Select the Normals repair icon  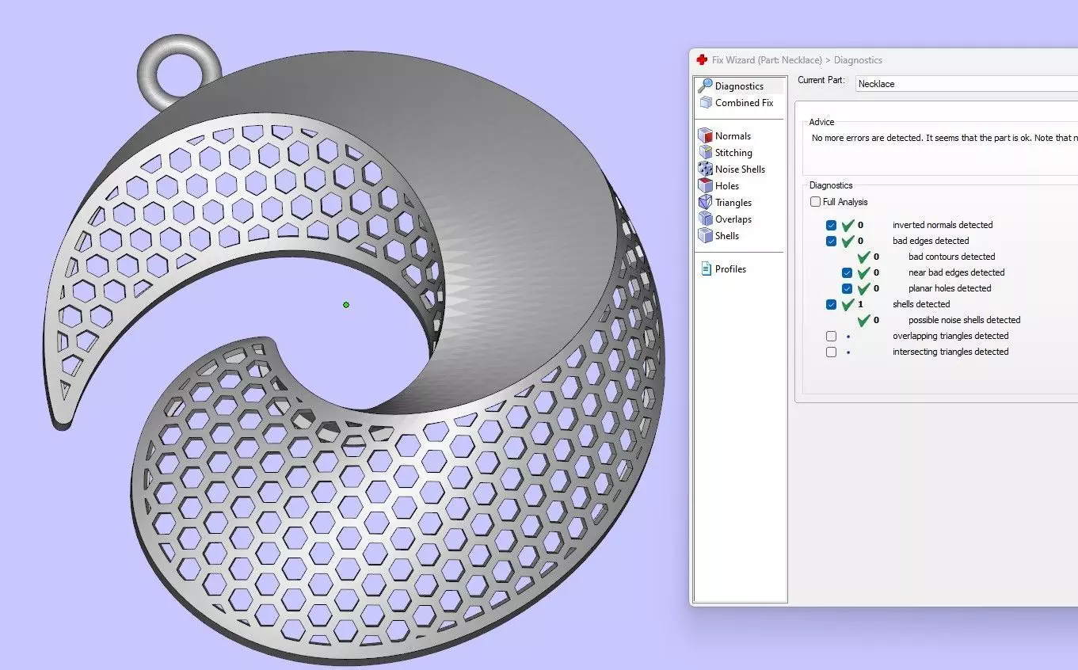(x=705, y=135)
